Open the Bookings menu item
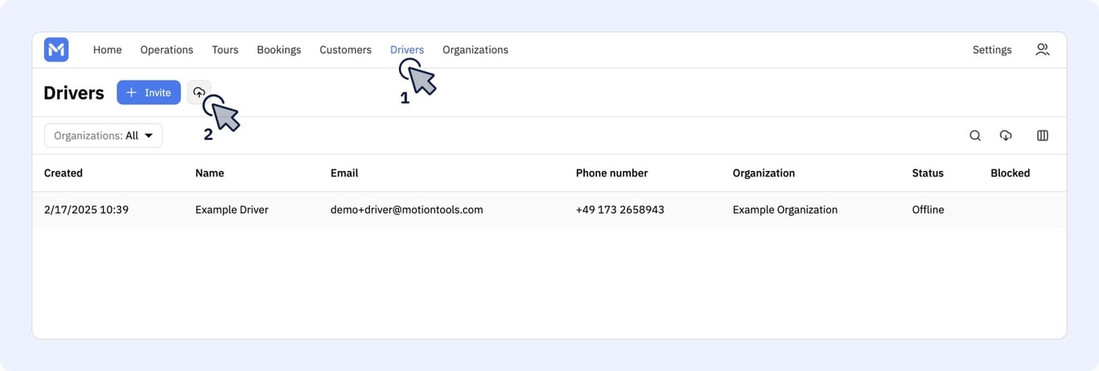 [x=279, y=50]
